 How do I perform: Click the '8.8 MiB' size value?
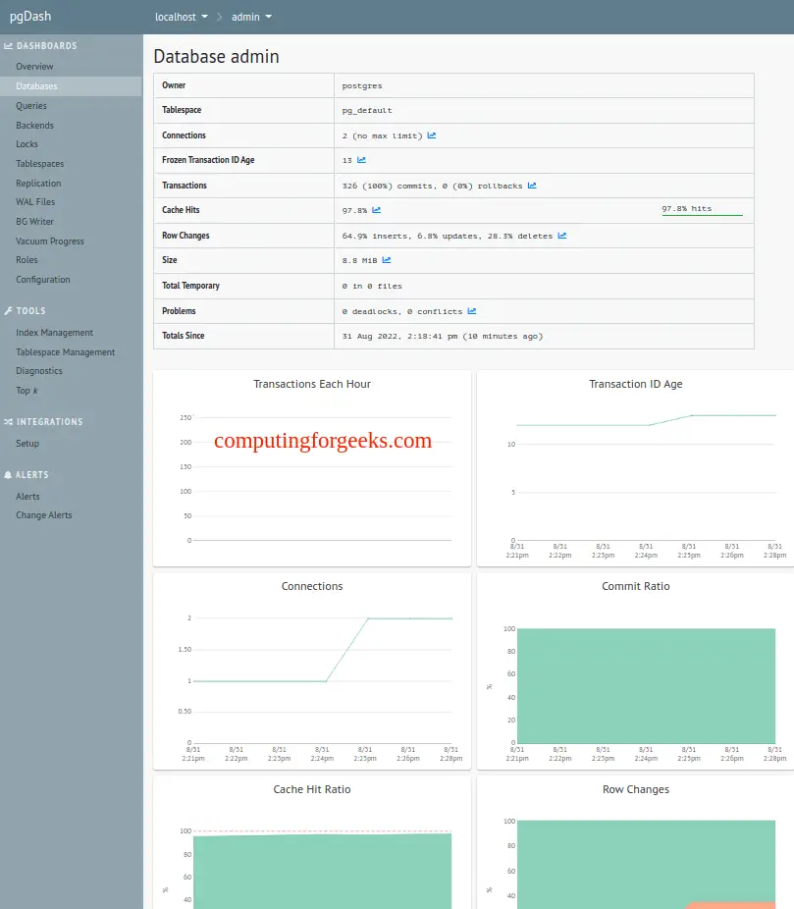[359, 260]
